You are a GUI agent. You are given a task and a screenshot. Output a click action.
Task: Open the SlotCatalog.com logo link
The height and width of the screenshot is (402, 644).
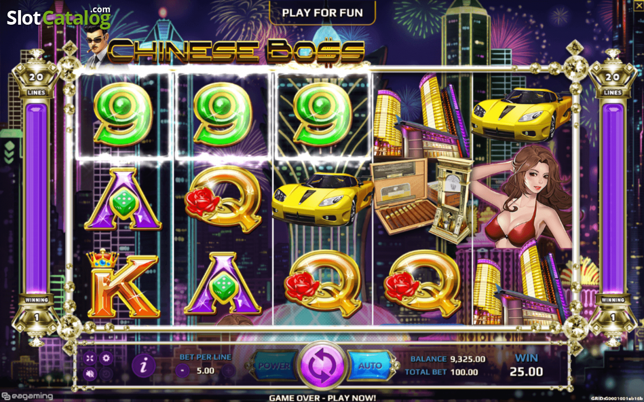coord(59,17)
